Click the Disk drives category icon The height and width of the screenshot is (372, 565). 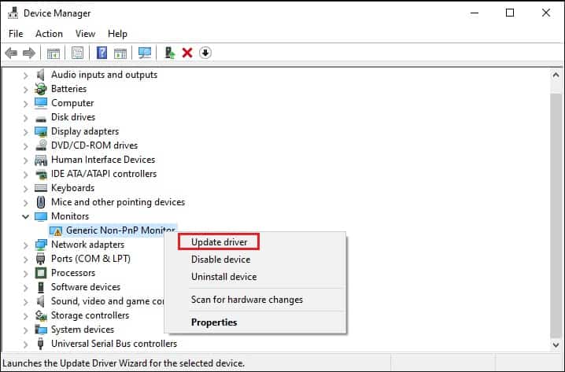coord(41,119)
